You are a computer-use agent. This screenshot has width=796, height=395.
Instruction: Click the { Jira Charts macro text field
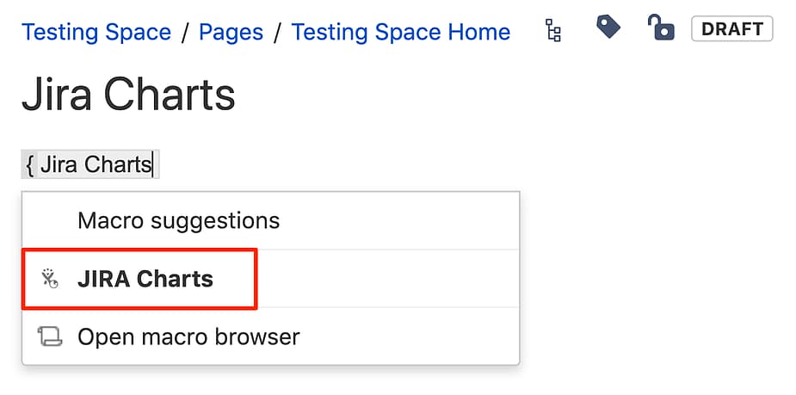(x=90, y=164)
